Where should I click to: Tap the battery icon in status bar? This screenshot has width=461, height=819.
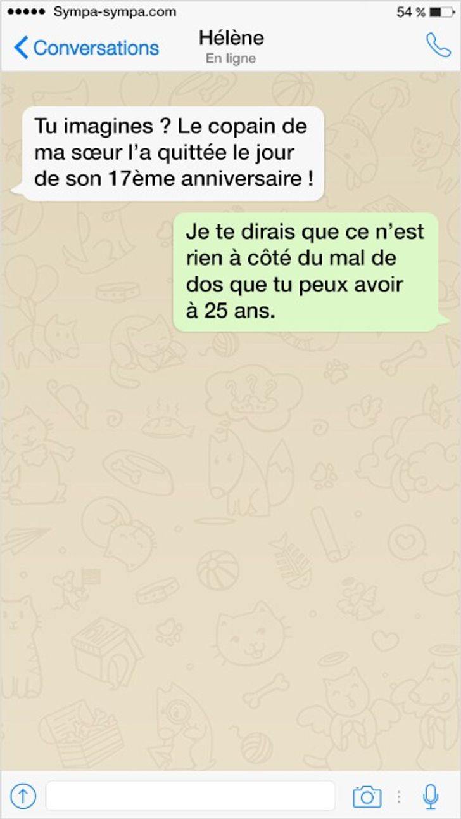point(441,12)
